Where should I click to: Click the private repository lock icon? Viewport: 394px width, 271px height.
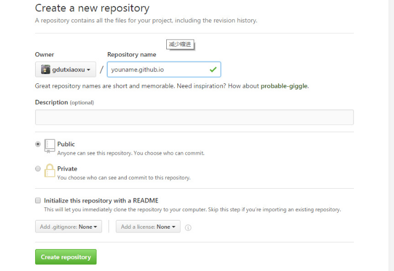pyautogui.click(x=50, y=170)
